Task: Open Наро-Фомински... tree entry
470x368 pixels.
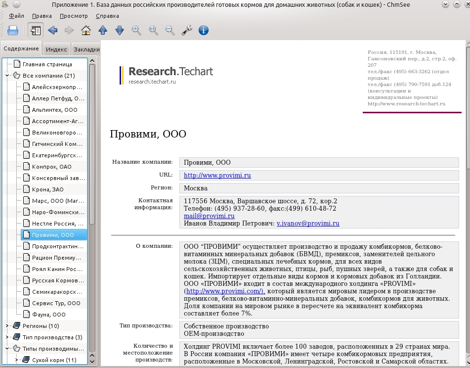Action: pos(58,212)
